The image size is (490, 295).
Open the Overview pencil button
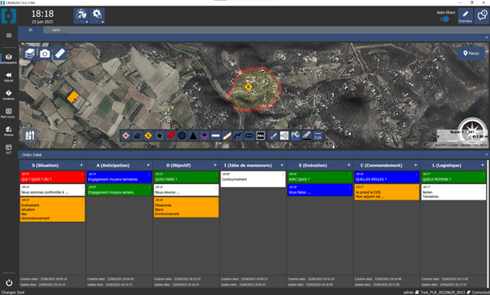click(466, 16)
